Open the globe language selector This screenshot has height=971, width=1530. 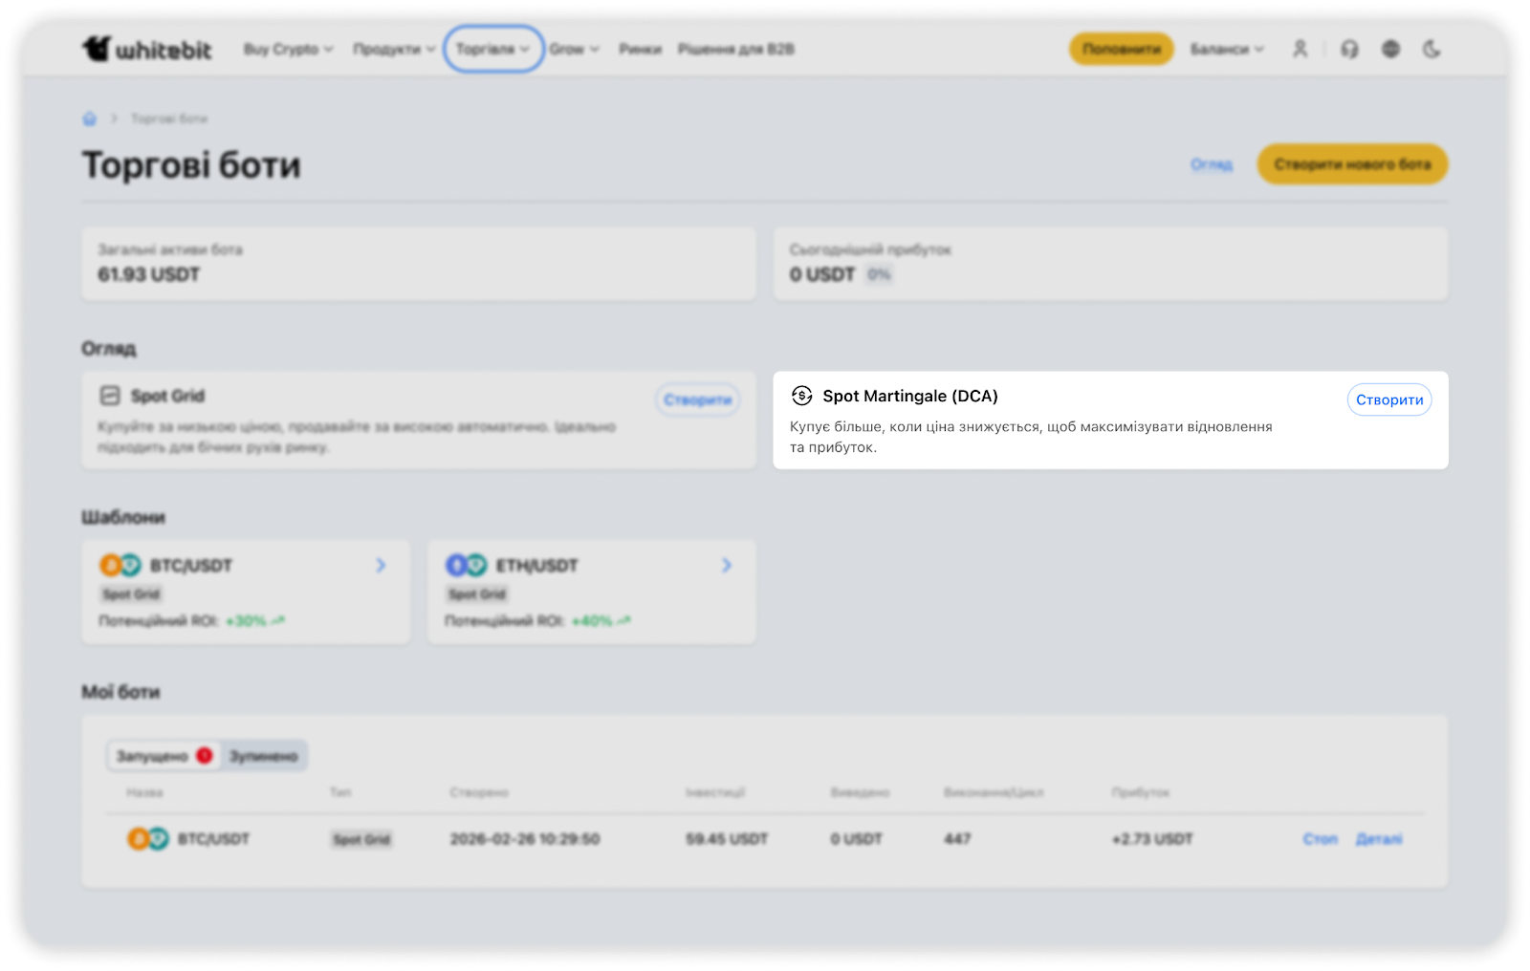(1390, 49)
